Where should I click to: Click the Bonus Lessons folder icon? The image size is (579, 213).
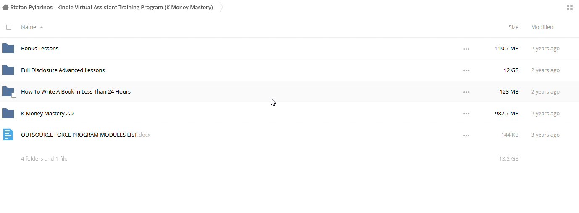8,48
